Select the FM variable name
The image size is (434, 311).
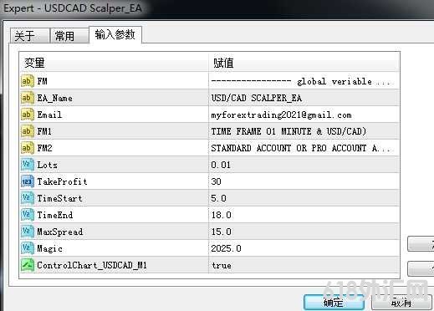(43, 81)
